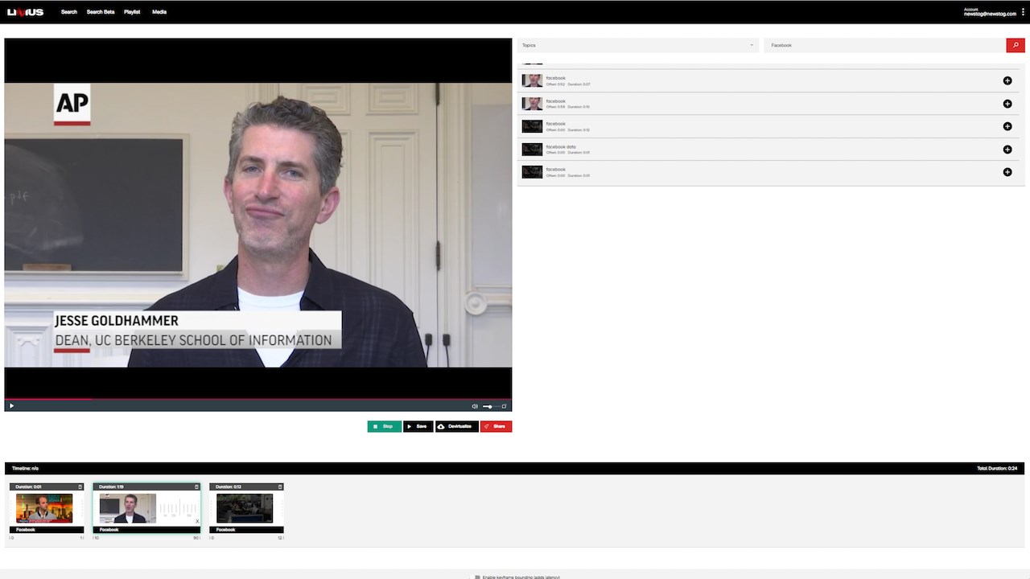
Task: Click the Devirtualize button
Action: pos(457,426)
